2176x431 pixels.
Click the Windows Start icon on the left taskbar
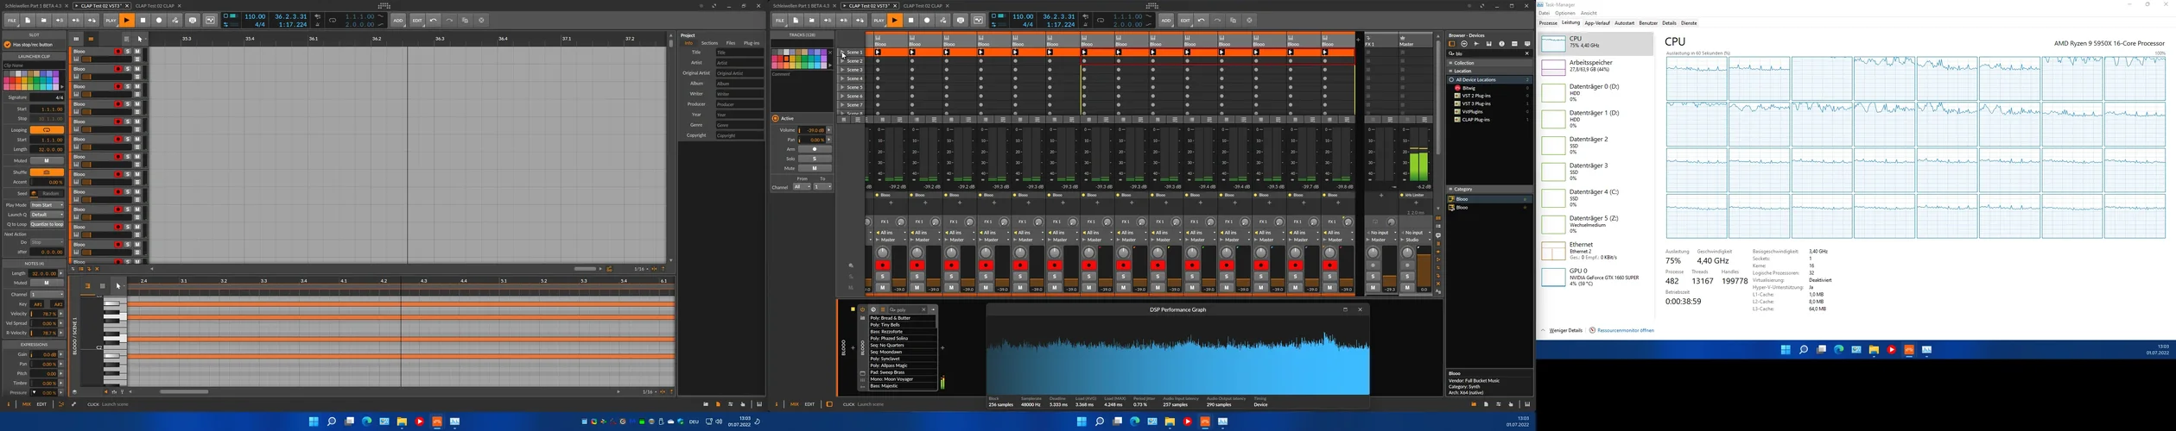pyautogui.click(x=314, y=422)
